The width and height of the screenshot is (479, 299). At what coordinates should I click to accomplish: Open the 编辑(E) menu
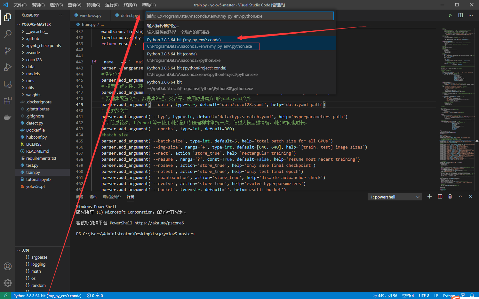[38, 5]
